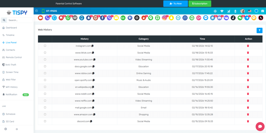266x133 pixels.
Task: Check the www.reddit.com row checkbox
Action: pos(45,94)
